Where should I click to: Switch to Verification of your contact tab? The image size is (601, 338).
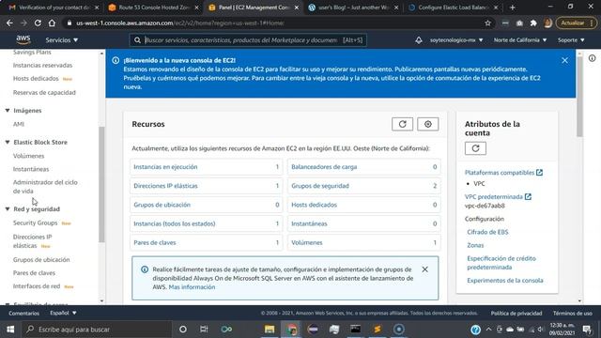54,8
